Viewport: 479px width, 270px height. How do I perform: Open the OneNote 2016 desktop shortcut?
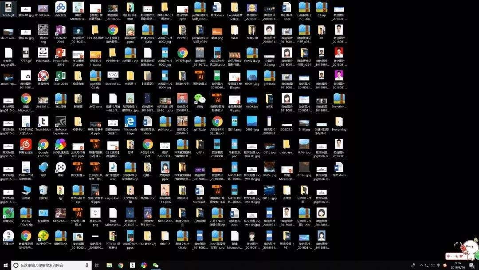pyautogui.click(x=61, y=30)
